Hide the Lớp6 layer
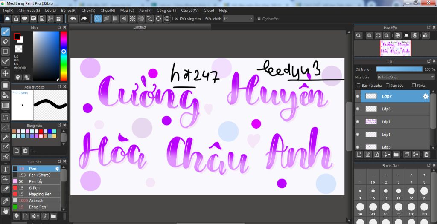This screenshot has width=437, height=224. (x=358, y=109)
